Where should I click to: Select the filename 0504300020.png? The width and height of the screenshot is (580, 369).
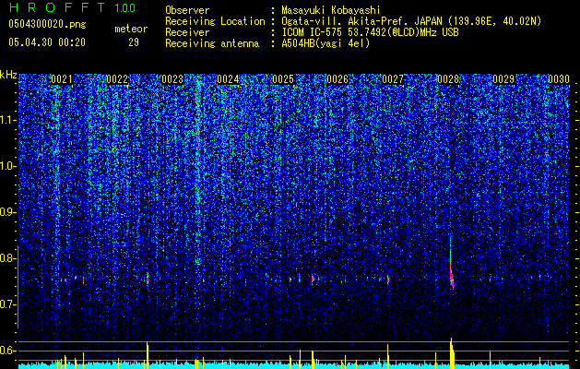click(x=47, y=24)
